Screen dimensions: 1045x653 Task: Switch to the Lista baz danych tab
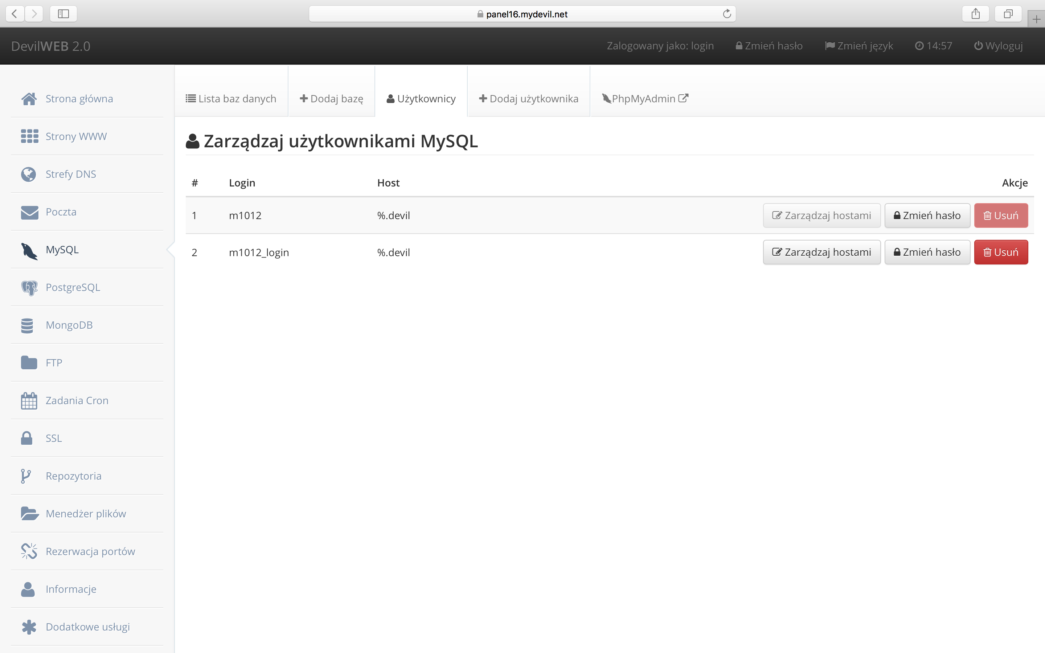(231, 98)
